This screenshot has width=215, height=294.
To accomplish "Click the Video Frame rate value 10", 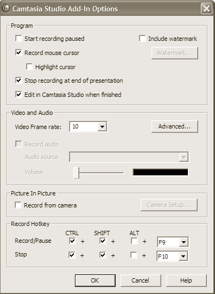I will (x=75, y=126).
